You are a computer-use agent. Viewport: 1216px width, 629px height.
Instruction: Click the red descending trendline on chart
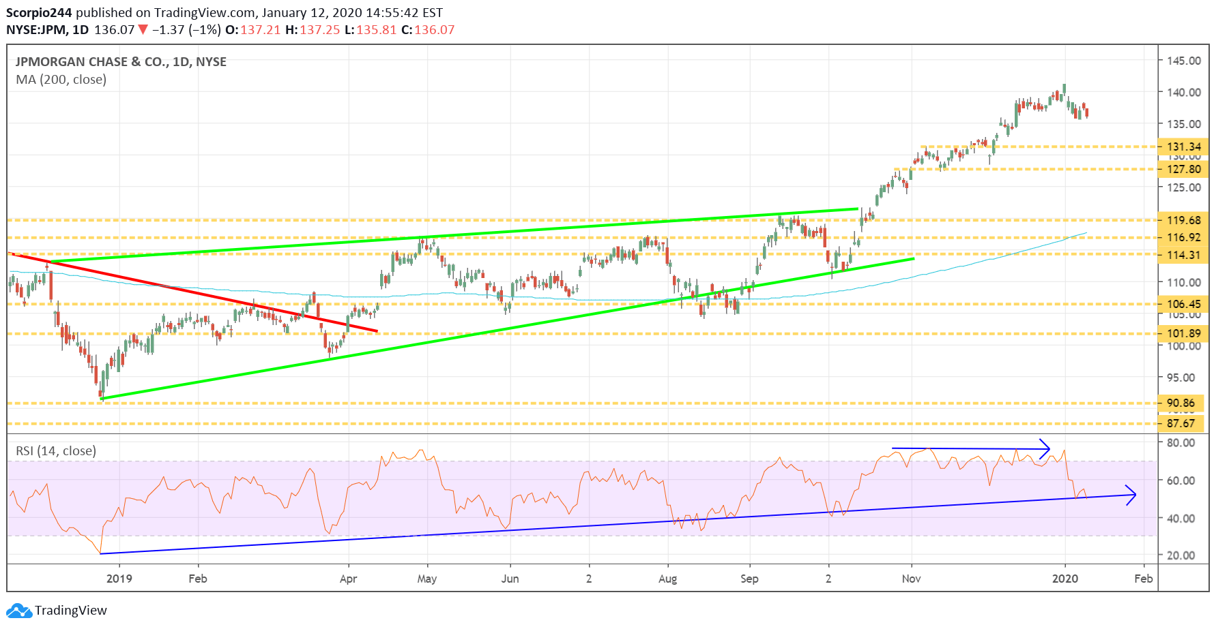[x=192, y=292]
